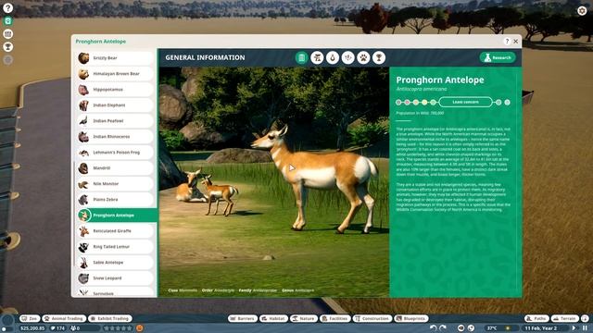Switch to the paw print tab
The height and width of the screenshot is (333, 593).
pos(363,57)
